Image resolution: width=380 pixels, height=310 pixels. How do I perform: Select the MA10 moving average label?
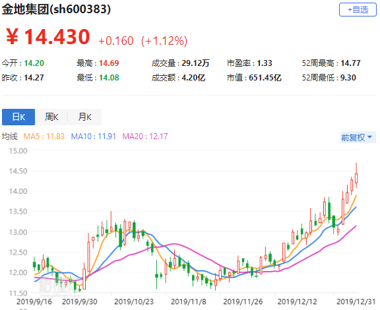pyautogui.click(x=93, y=137)
